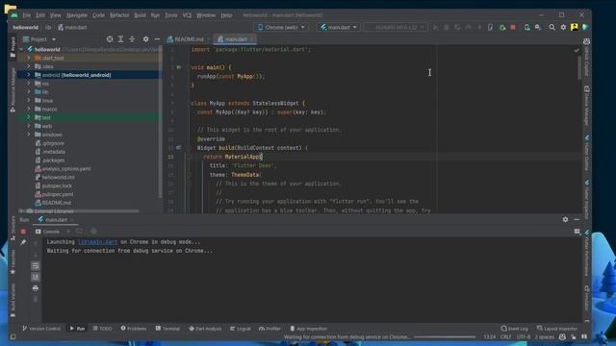Click the green inspection checkmark in editor
616x346 pixels.
(x=577, y=50)
